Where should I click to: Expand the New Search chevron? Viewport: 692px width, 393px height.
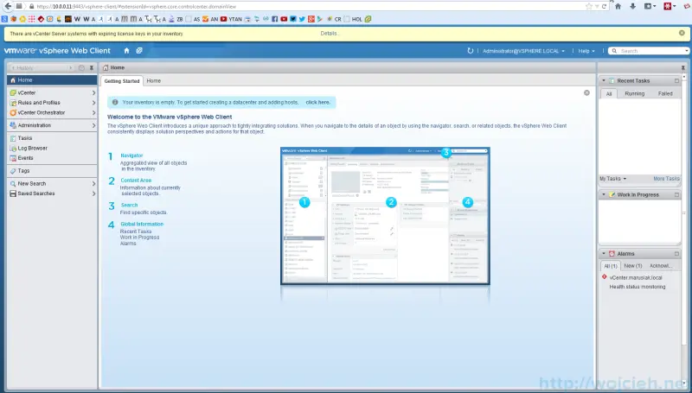[x=93, y=183]
